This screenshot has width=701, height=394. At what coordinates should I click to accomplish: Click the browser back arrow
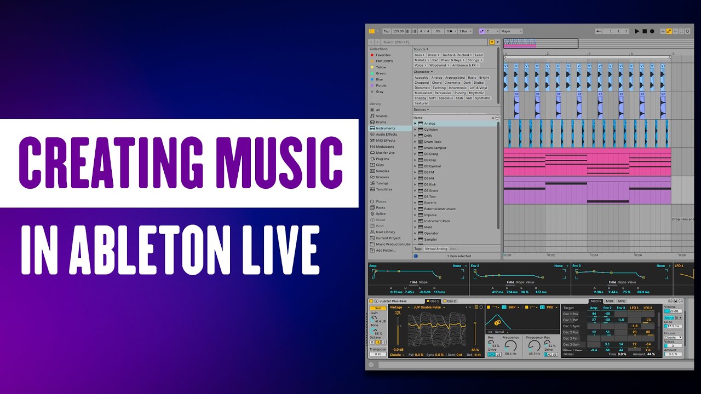(x=371, y=42)
